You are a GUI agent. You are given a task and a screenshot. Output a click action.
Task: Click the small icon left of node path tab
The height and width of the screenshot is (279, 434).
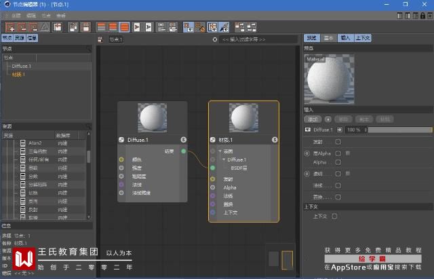pyautogui.click(x=100, y=39)
